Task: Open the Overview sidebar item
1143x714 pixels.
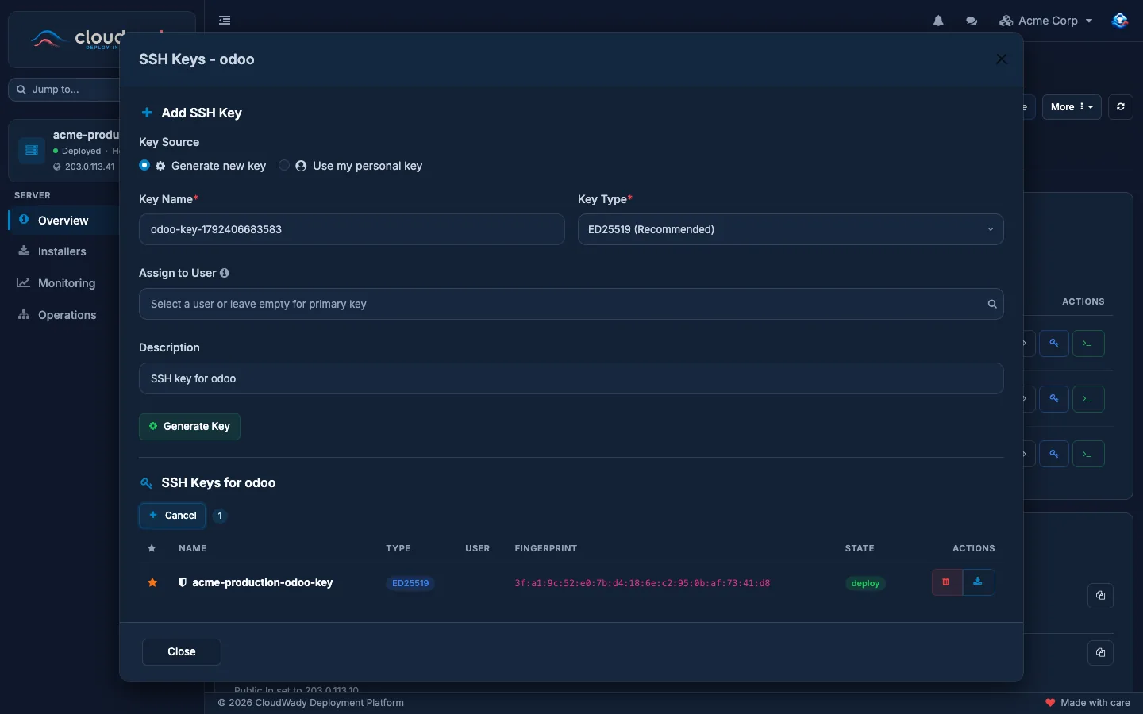Action: click(63, 220)
